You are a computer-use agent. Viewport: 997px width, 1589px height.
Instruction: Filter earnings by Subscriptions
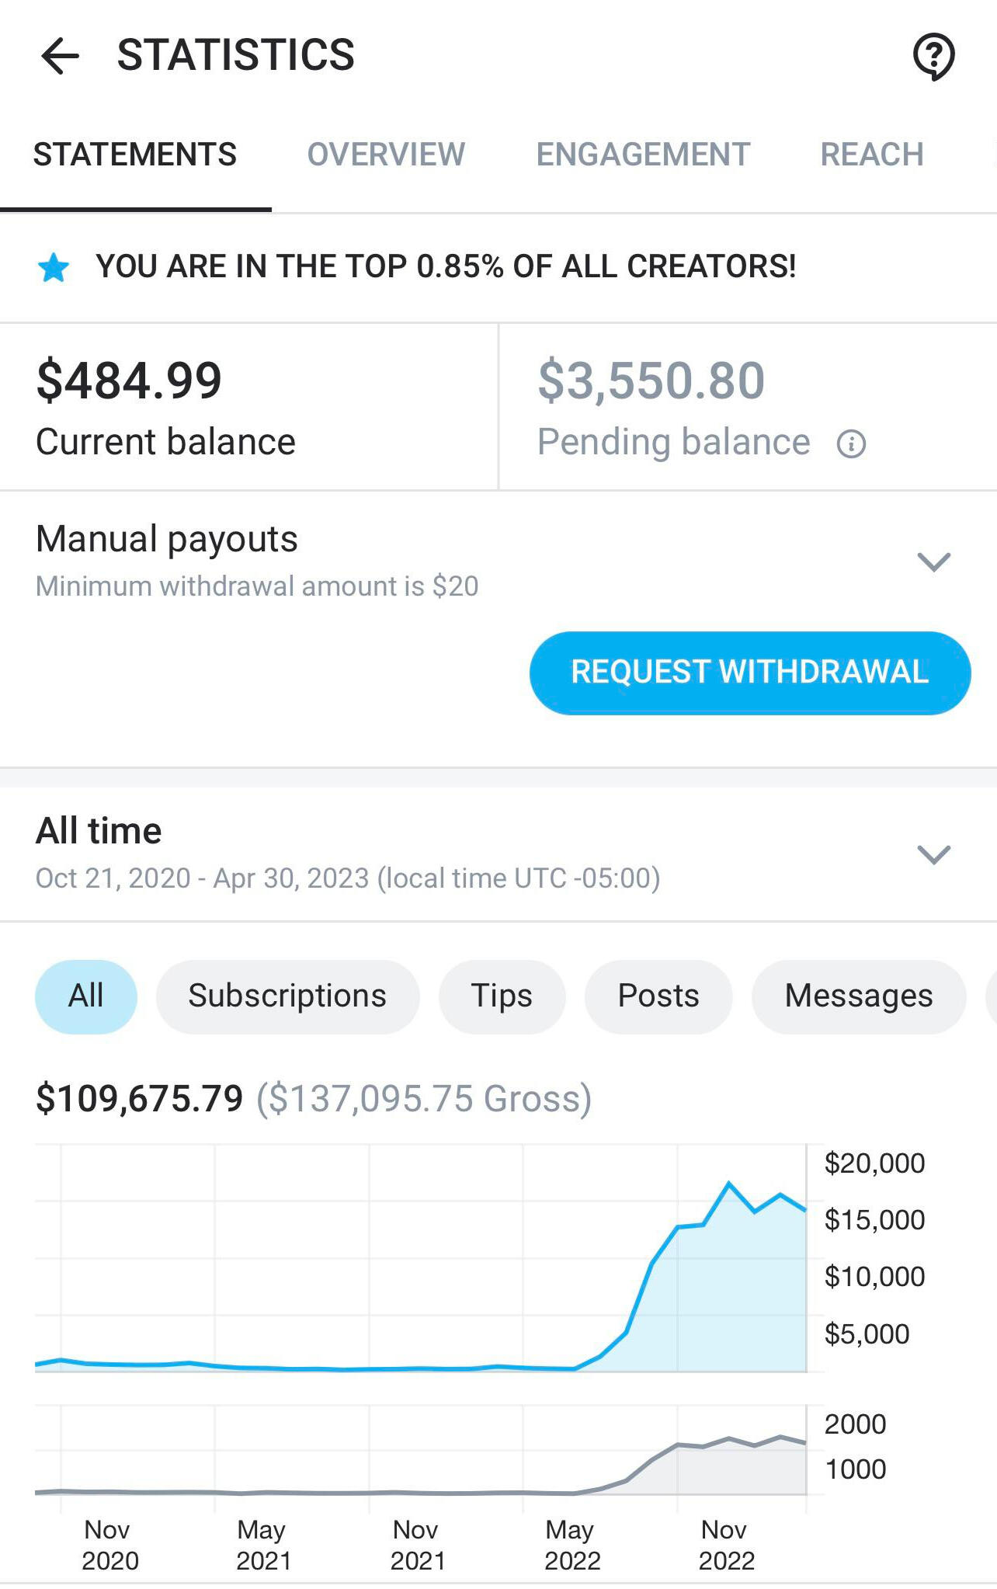pyautogui.click(x=287, y=996)
